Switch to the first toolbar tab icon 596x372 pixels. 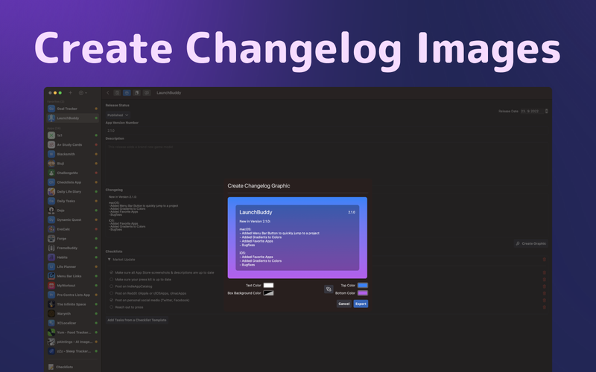117,92
